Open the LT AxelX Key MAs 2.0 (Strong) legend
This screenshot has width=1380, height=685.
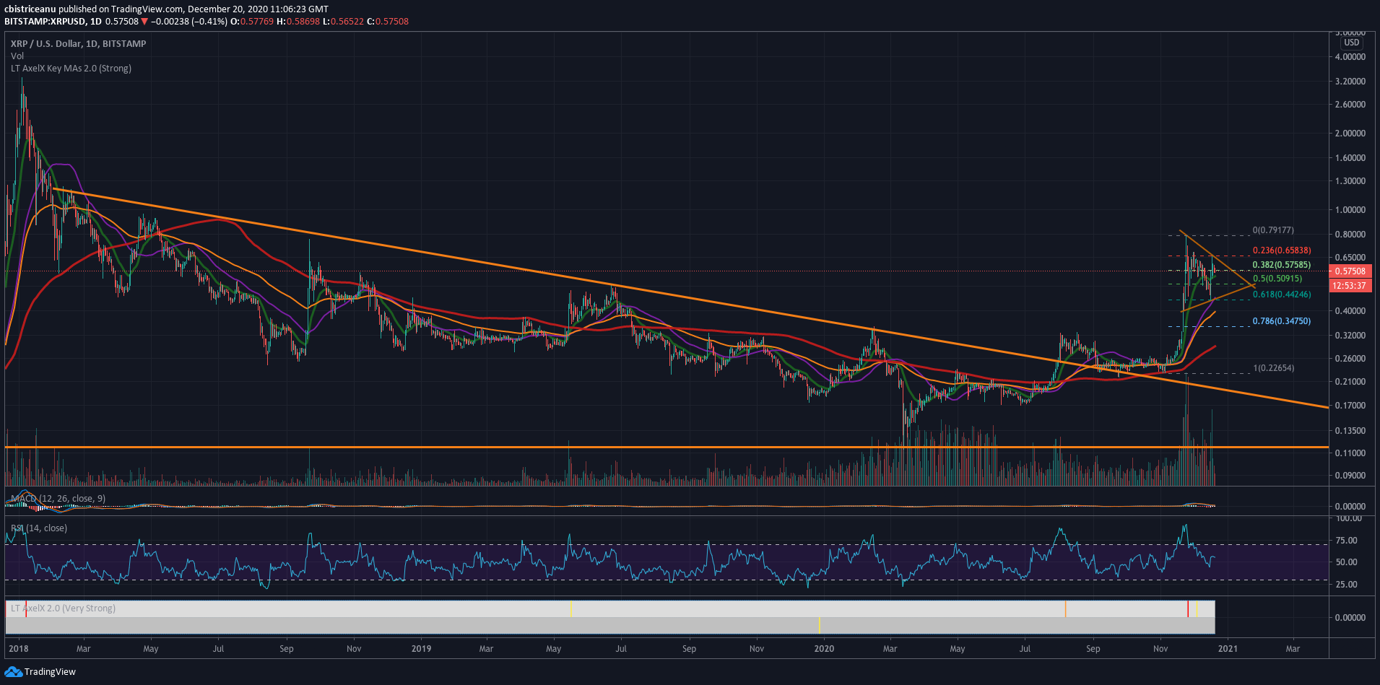[71, 69]
